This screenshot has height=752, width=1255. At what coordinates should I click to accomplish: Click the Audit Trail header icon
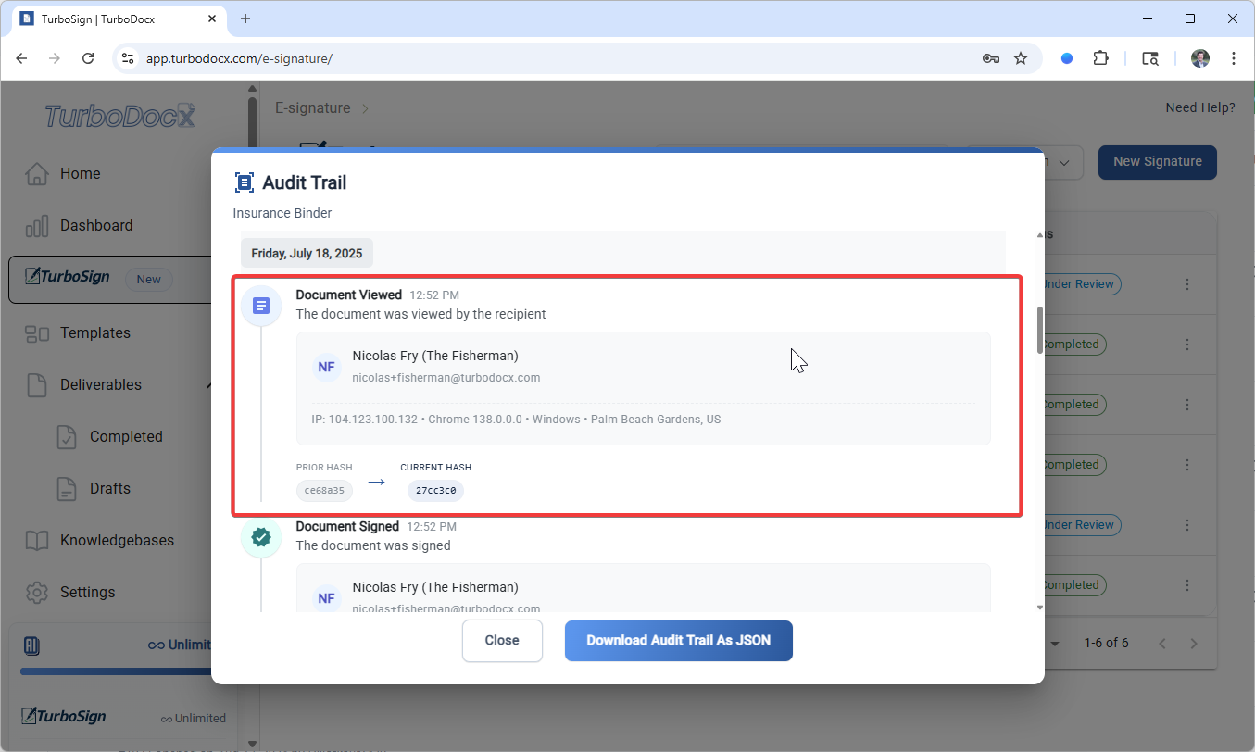(244, 182)
